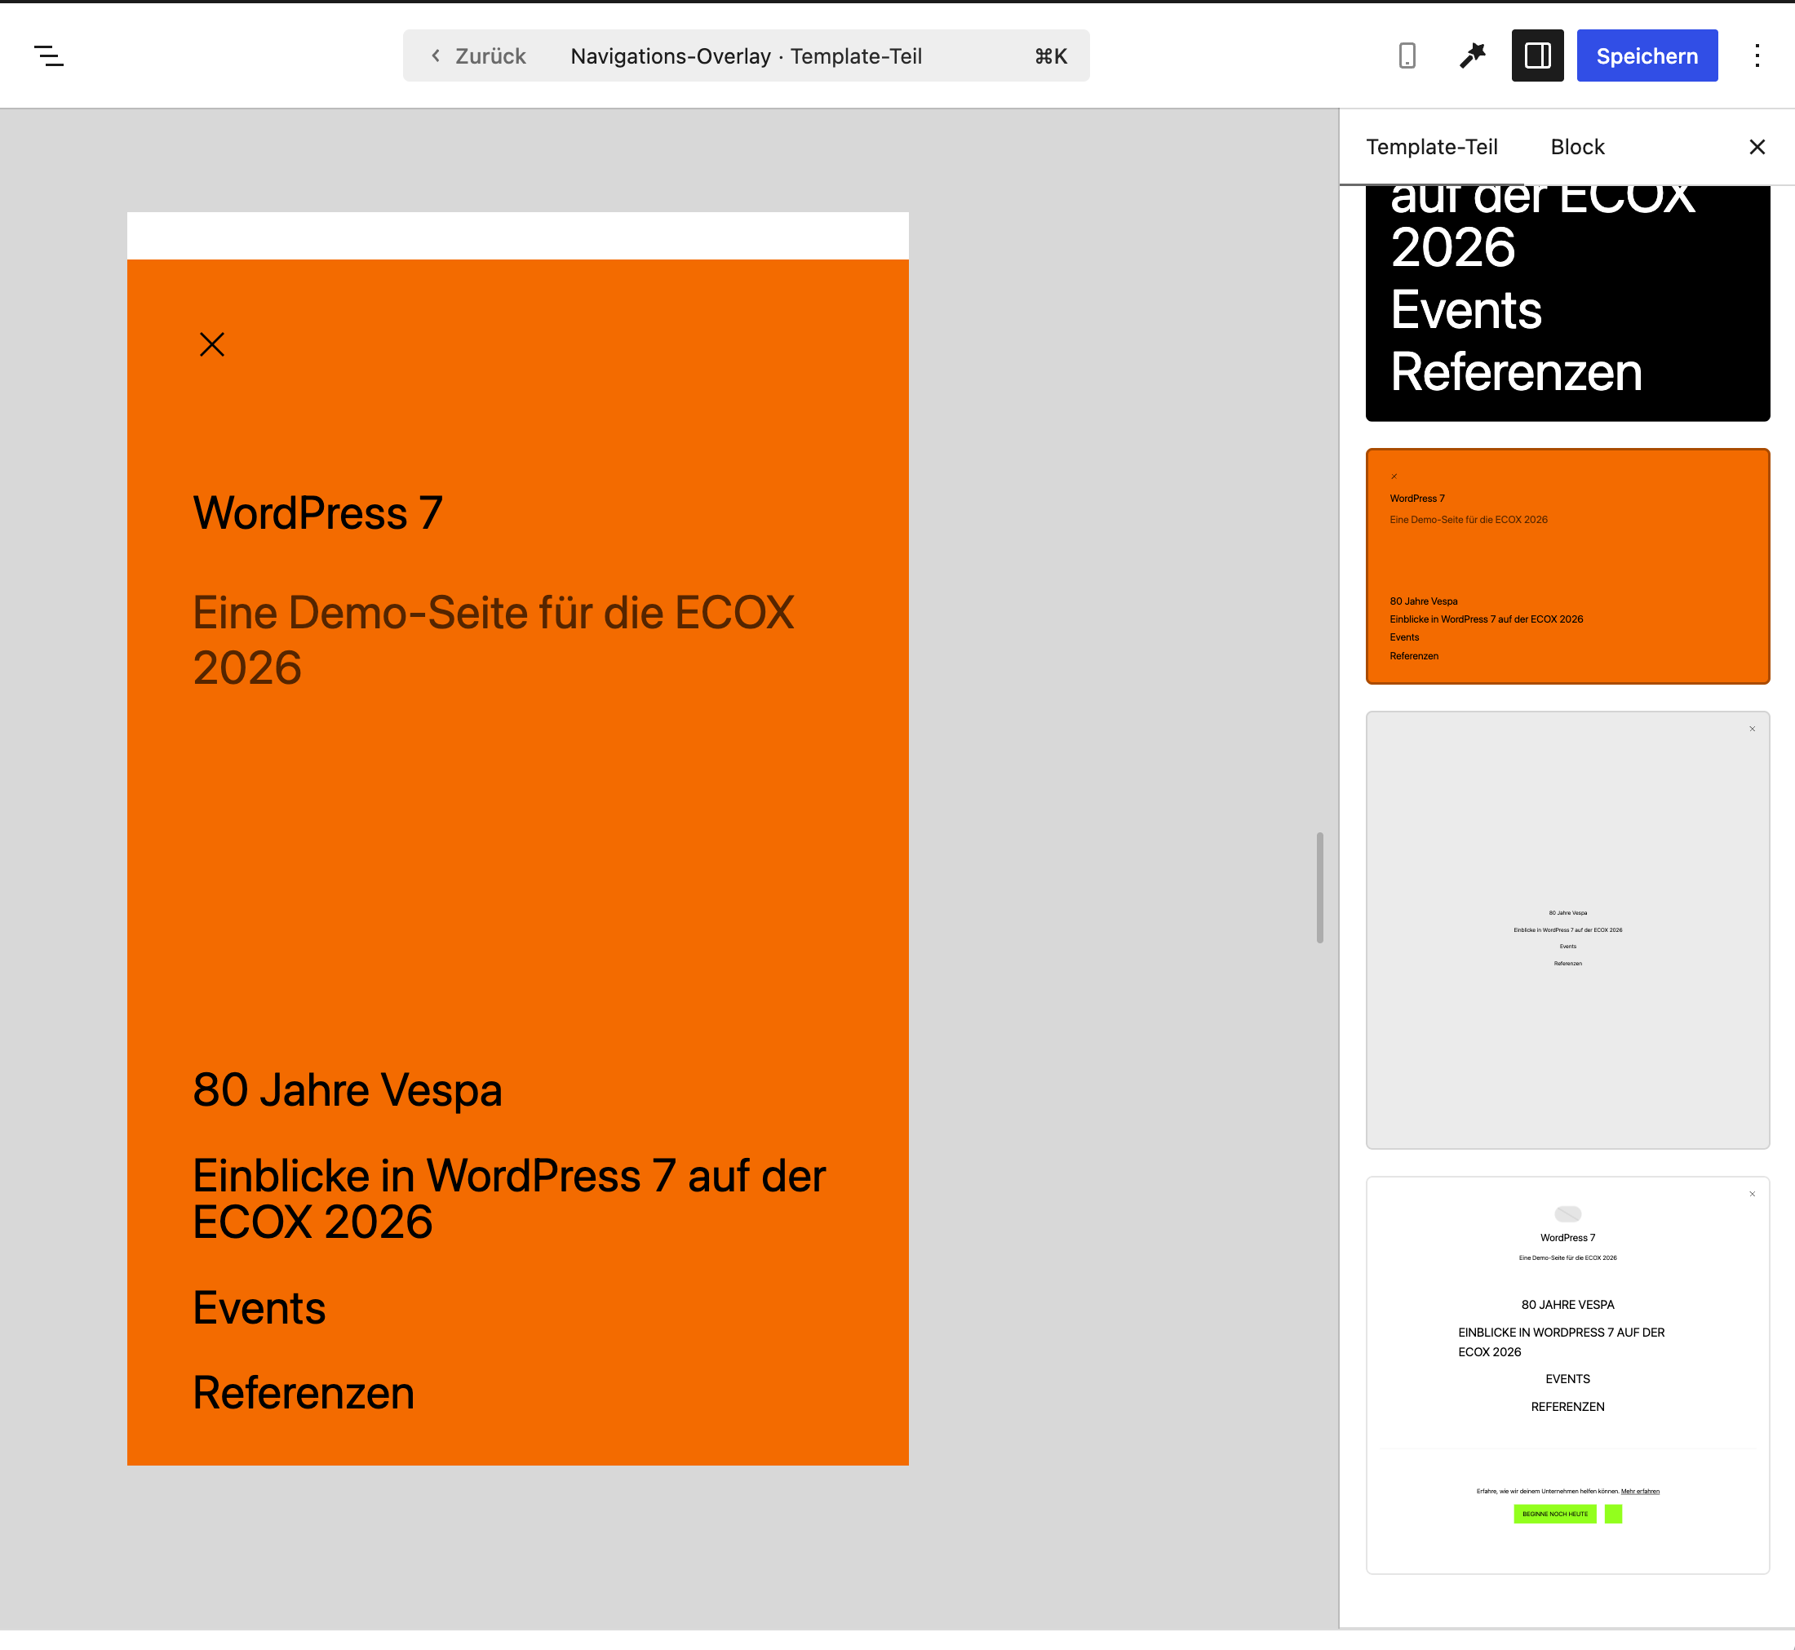Toggle the settings sidebar panel icon
The image size is (1795, 1650).
pos(1537,56)
